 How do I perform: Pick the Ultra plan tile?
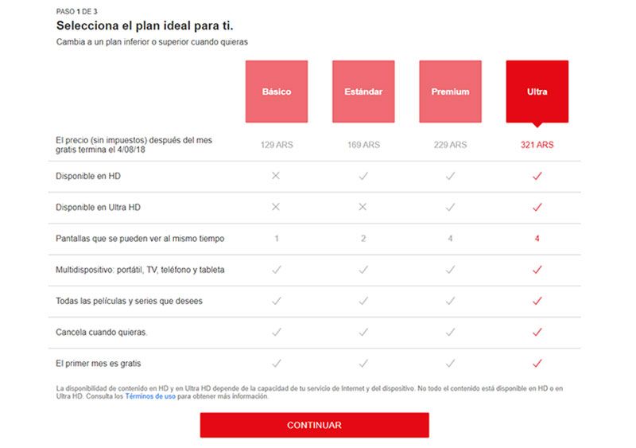[x=537, y=92]
